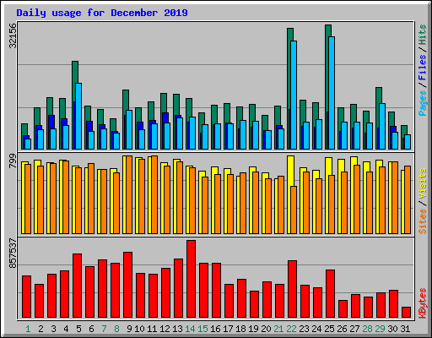Click the tallest red KBytes bar for day 14
This screenshot has width=432, height=338.
(x=191, y=279)
